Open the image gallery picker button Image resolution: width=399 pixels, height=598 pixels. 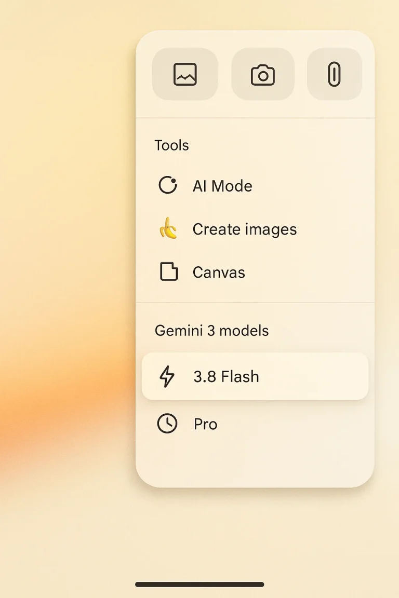click(185, 74)
